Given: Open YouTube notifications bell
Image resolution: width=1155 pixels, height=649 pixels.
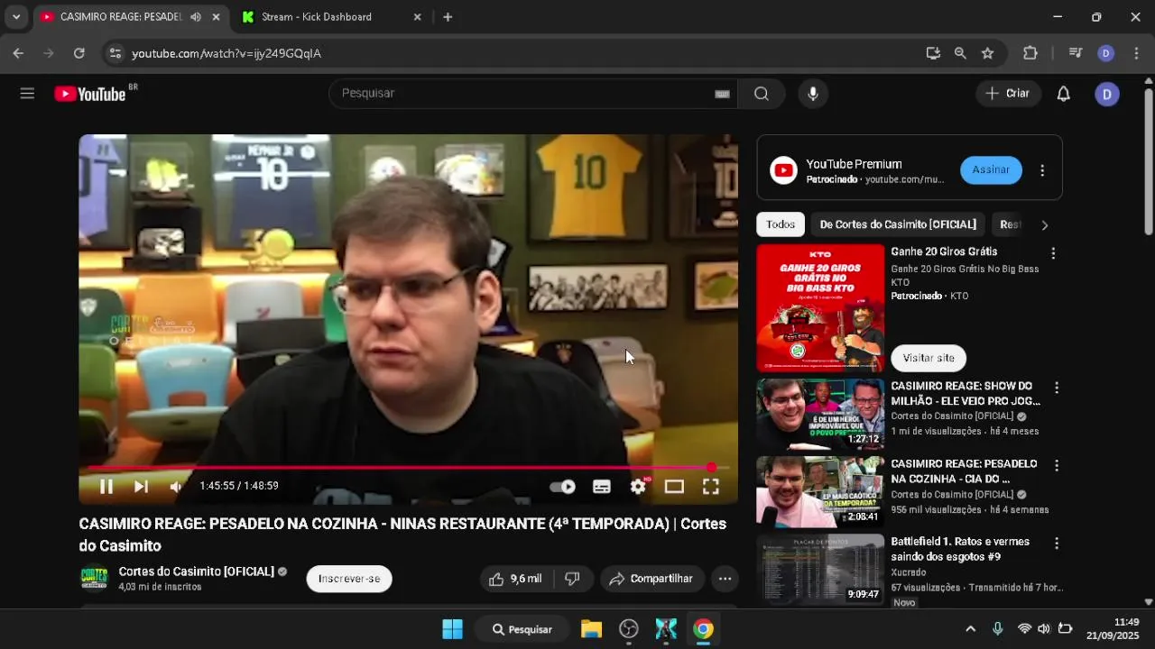Looking at the screenshot, I should tap(1063, 94).
